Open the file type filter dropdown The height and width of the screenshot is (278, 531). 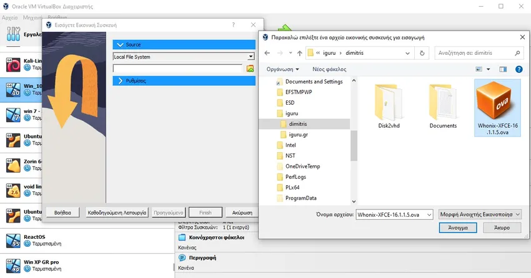[x=480, y=214]
